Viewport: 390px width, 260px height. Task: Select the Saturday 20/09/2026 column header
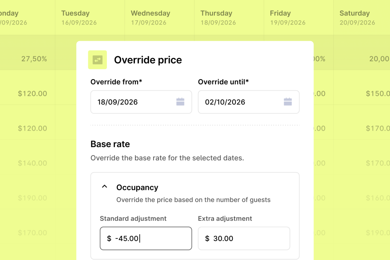tap(362, 17)
